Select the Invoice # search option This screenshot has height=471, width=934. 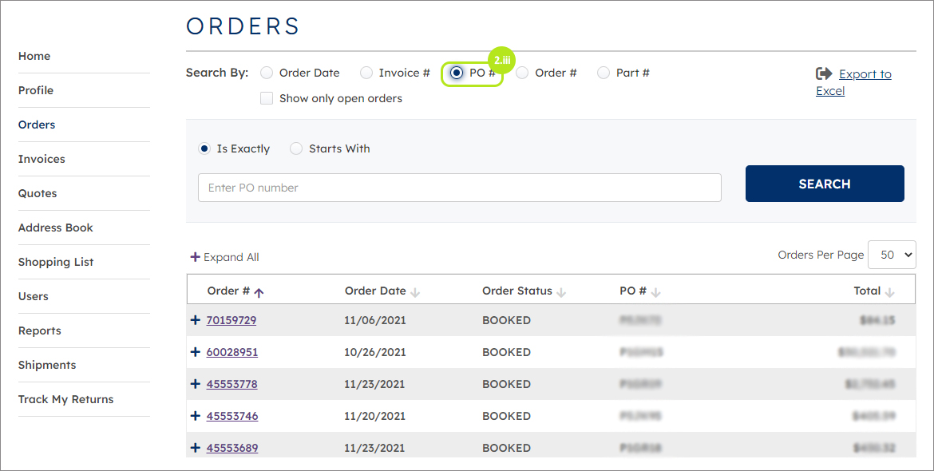tap(366, 73)
